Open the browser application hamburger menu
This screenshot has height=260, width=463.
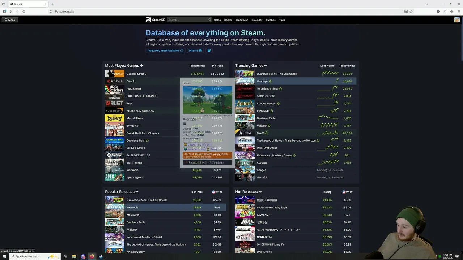(x=459, y=12)
